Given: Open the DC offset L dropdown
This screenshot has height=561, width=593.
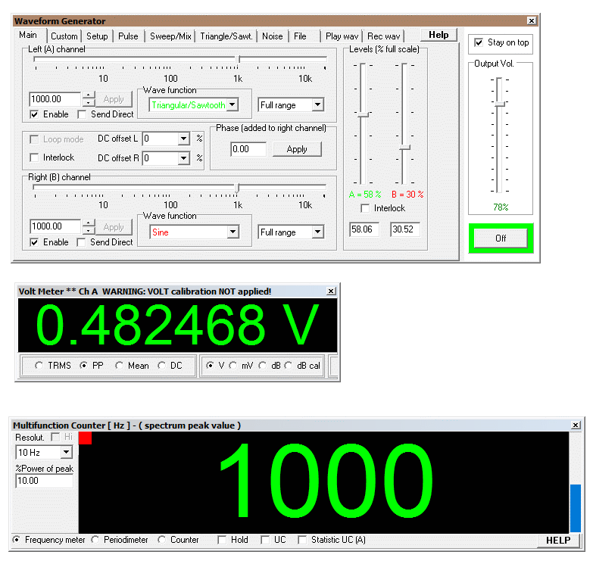Looking at the screenshot, I should (184, 139).
